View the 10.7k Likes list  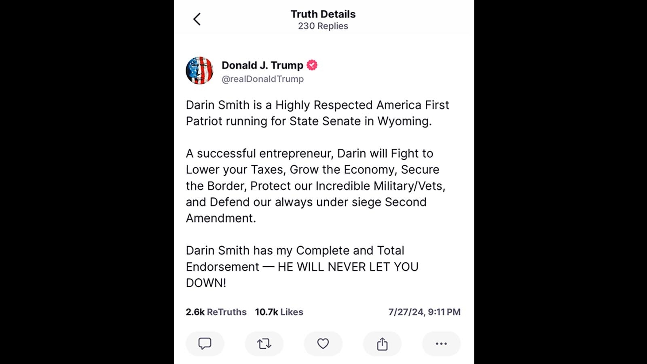click(279, 312)
